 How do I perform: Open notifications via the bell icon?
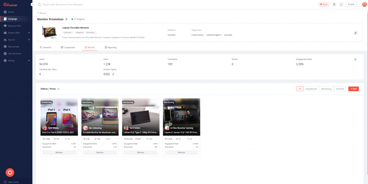[x=341, y=4]
